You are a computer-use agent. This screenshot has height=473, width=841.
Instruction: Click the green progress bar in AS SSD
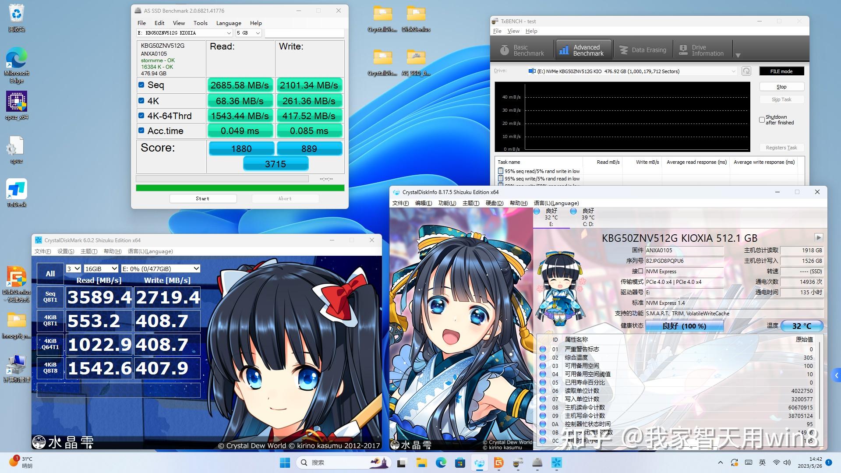pos(240,187)
